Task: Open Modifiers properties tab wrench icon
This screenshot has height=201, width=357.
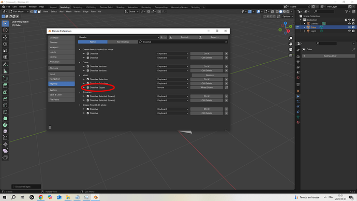Action: click(x=298, y=96)
